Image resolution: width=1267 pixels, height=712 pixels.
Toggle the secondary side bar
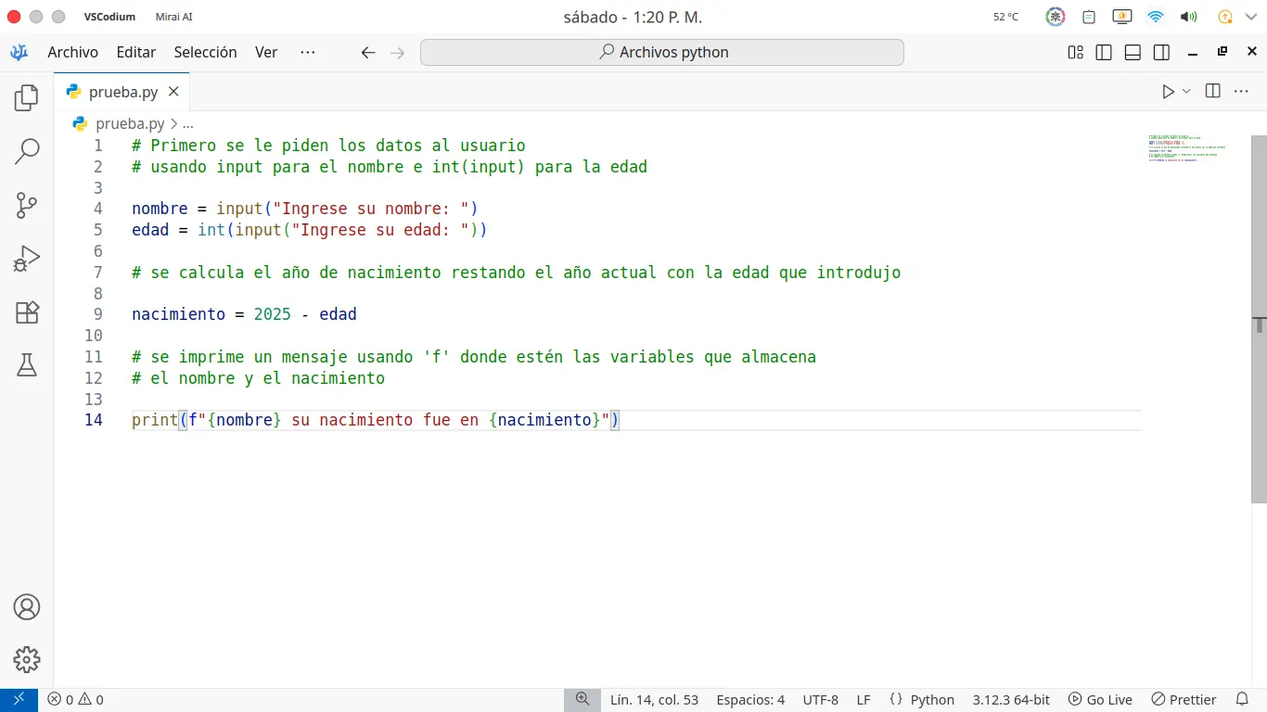[x=1161, y=53]
